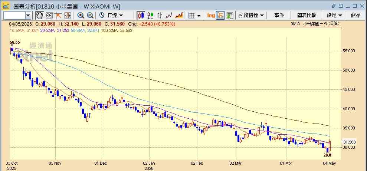Open 技術指標 technical indicators menu
Viewport: 367px width, 171px height.
coord(251,16)
